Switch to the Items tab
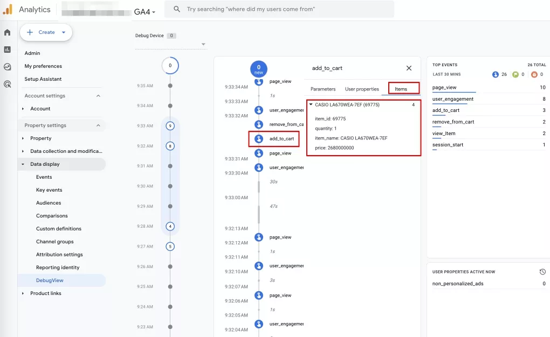Viewport: 550px width, 337px height. [x=401, y=89]
